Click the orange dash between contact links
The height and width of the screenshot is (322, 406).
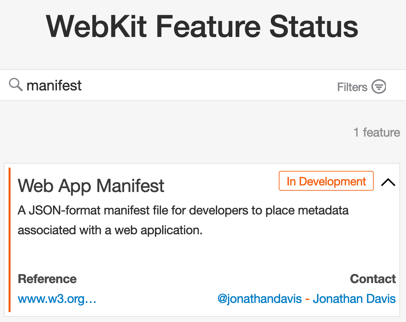307,299
